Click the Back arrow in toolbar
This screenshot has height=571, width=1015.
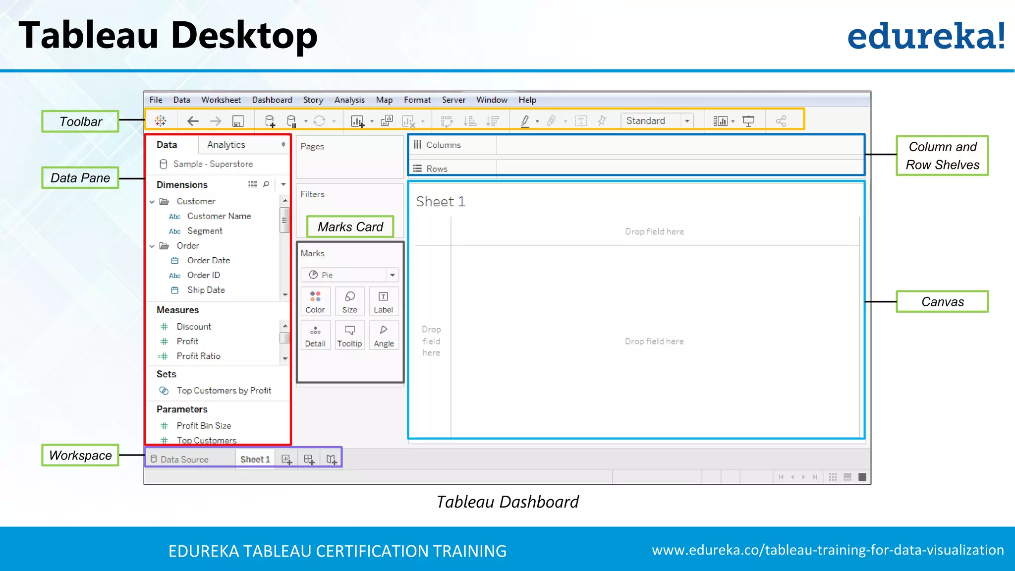193,121
